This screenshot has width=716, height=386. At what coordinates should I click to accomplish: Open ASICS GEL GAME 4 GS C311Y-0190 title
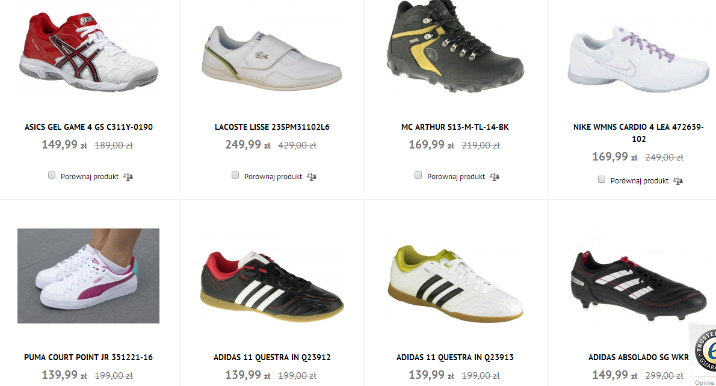point(88,127)
